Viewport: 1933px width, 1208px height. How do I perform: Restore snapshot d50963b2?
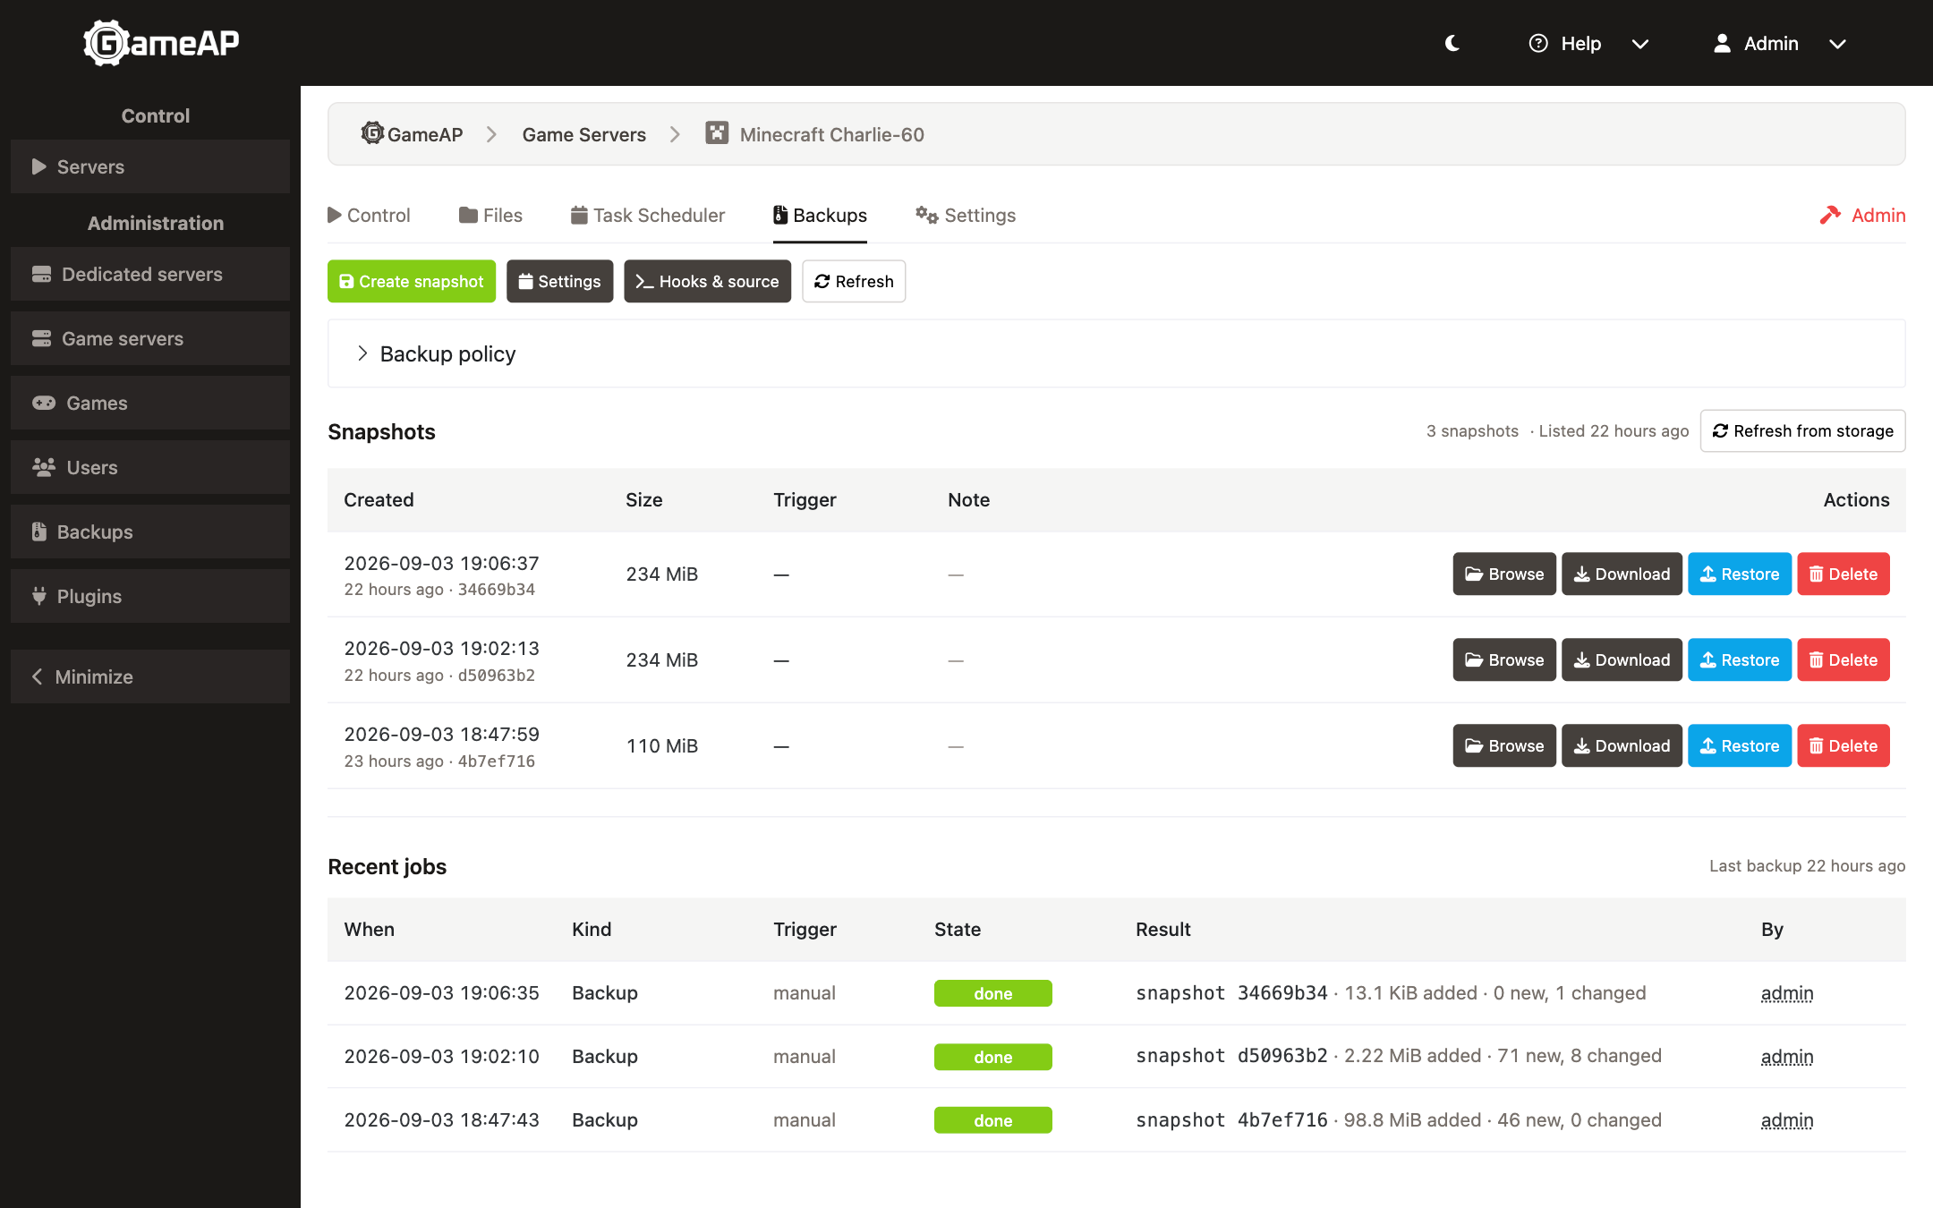(x=1740, y=659)
